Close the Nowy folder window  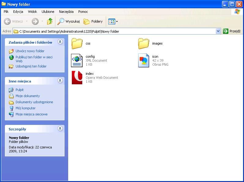[239, 4]
